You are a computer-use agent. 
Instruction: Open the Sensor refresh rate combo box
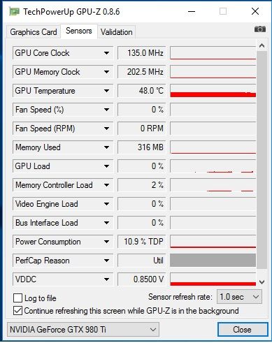tap(239, 297)
